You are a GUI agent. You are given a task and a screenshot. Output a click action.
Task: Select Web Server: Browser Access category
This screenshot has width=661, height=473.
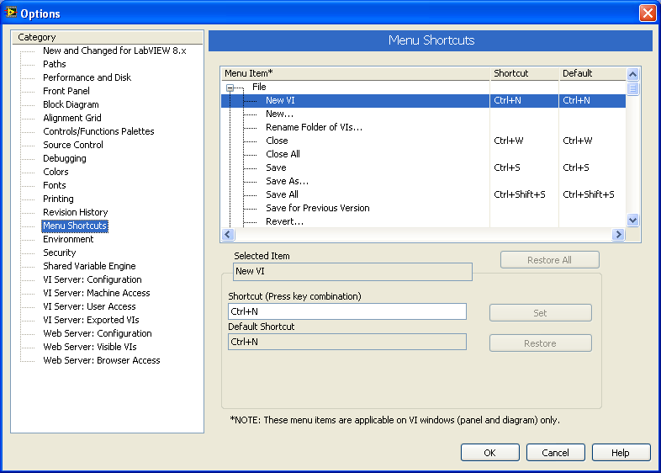coord(101,360)
